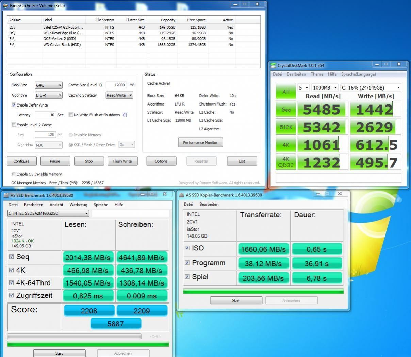Open Ansicht menu in AS SSD Benchmark
This screenshot has width=411, height=357.
point(56,205)
